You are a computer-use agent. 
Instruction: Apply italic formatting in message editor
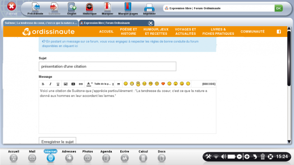(50, 84)
